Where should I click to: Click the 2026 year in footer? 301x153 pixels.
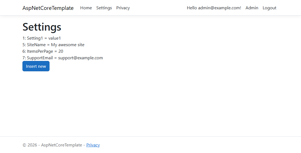[x=32, y=145]
